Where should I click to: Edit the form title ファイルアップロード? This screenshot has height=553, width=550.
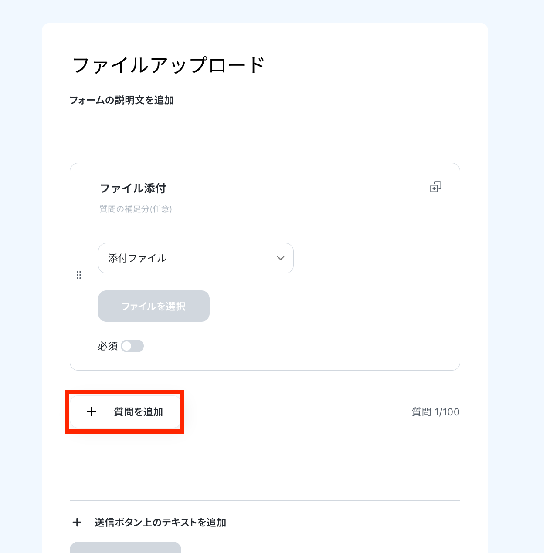pos(169,65)
